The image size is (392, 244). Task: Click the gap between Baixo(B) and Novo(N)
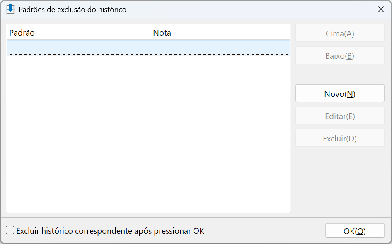(340, 74)
